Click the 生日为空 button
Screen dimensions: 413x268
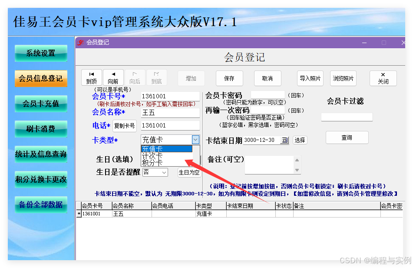coord(189,173)
